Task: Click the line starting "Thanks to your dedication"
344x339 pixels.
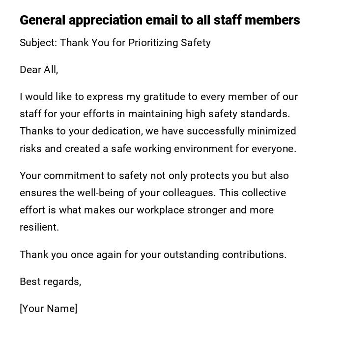Action: click(158, 131)
